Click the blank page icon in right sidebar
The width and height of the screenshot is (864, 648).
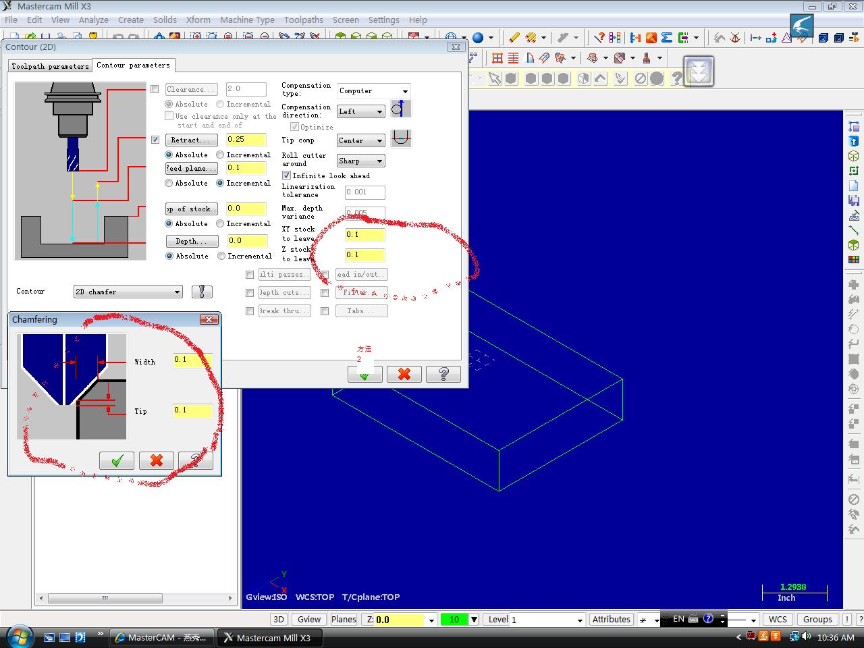[854, 186]
